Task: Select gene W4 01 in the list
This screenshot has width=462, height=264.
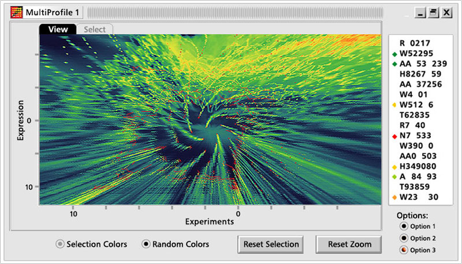Action: 413,95
